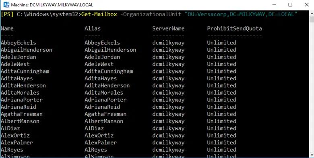The image size is (314, 158).
Task: Click dcmilkyway in the AditaMorales row
Action: click(168, 93)
